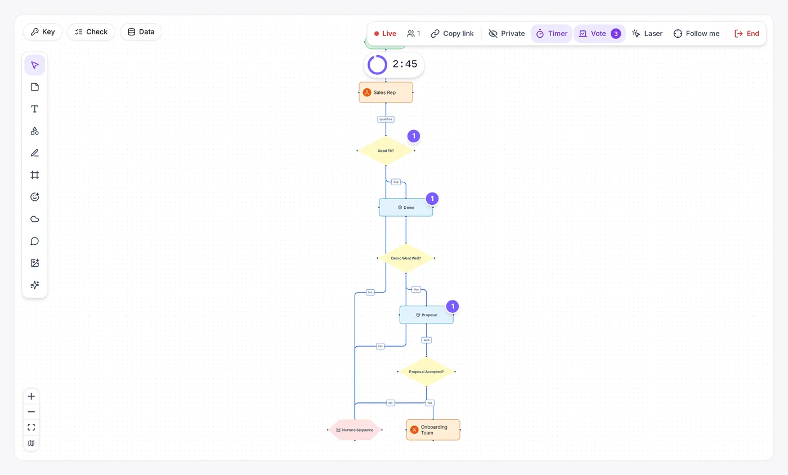Viewport: 788px width, 475px height.
Task: Click the vote badge on Proposal
Action: coord(453,306)
